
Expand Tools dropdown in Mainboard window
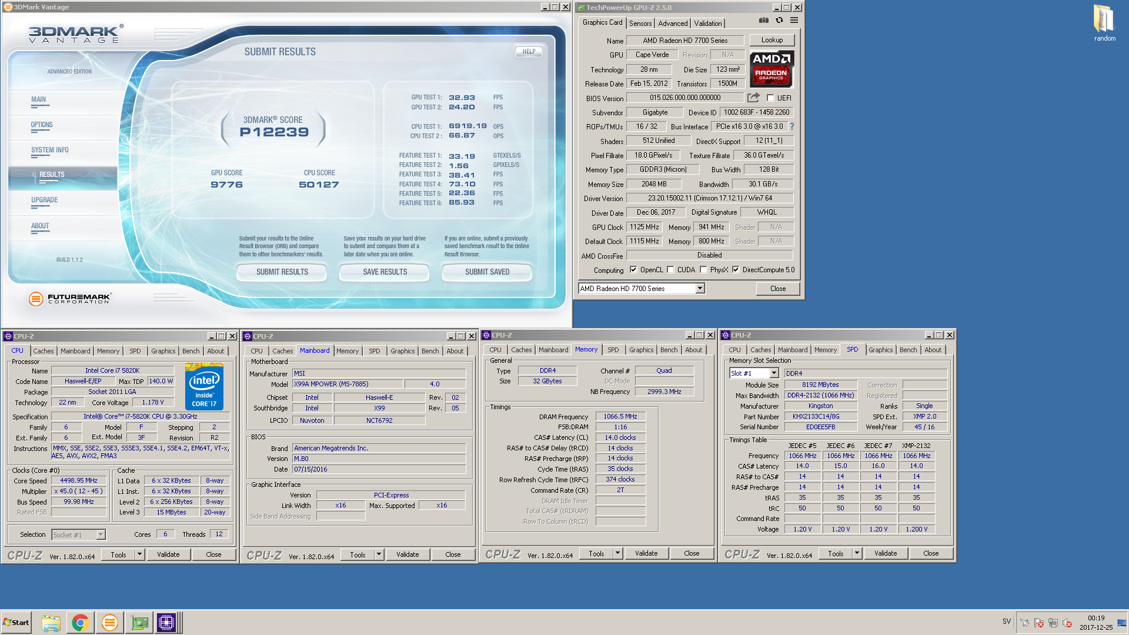click(x=379, y=554)
